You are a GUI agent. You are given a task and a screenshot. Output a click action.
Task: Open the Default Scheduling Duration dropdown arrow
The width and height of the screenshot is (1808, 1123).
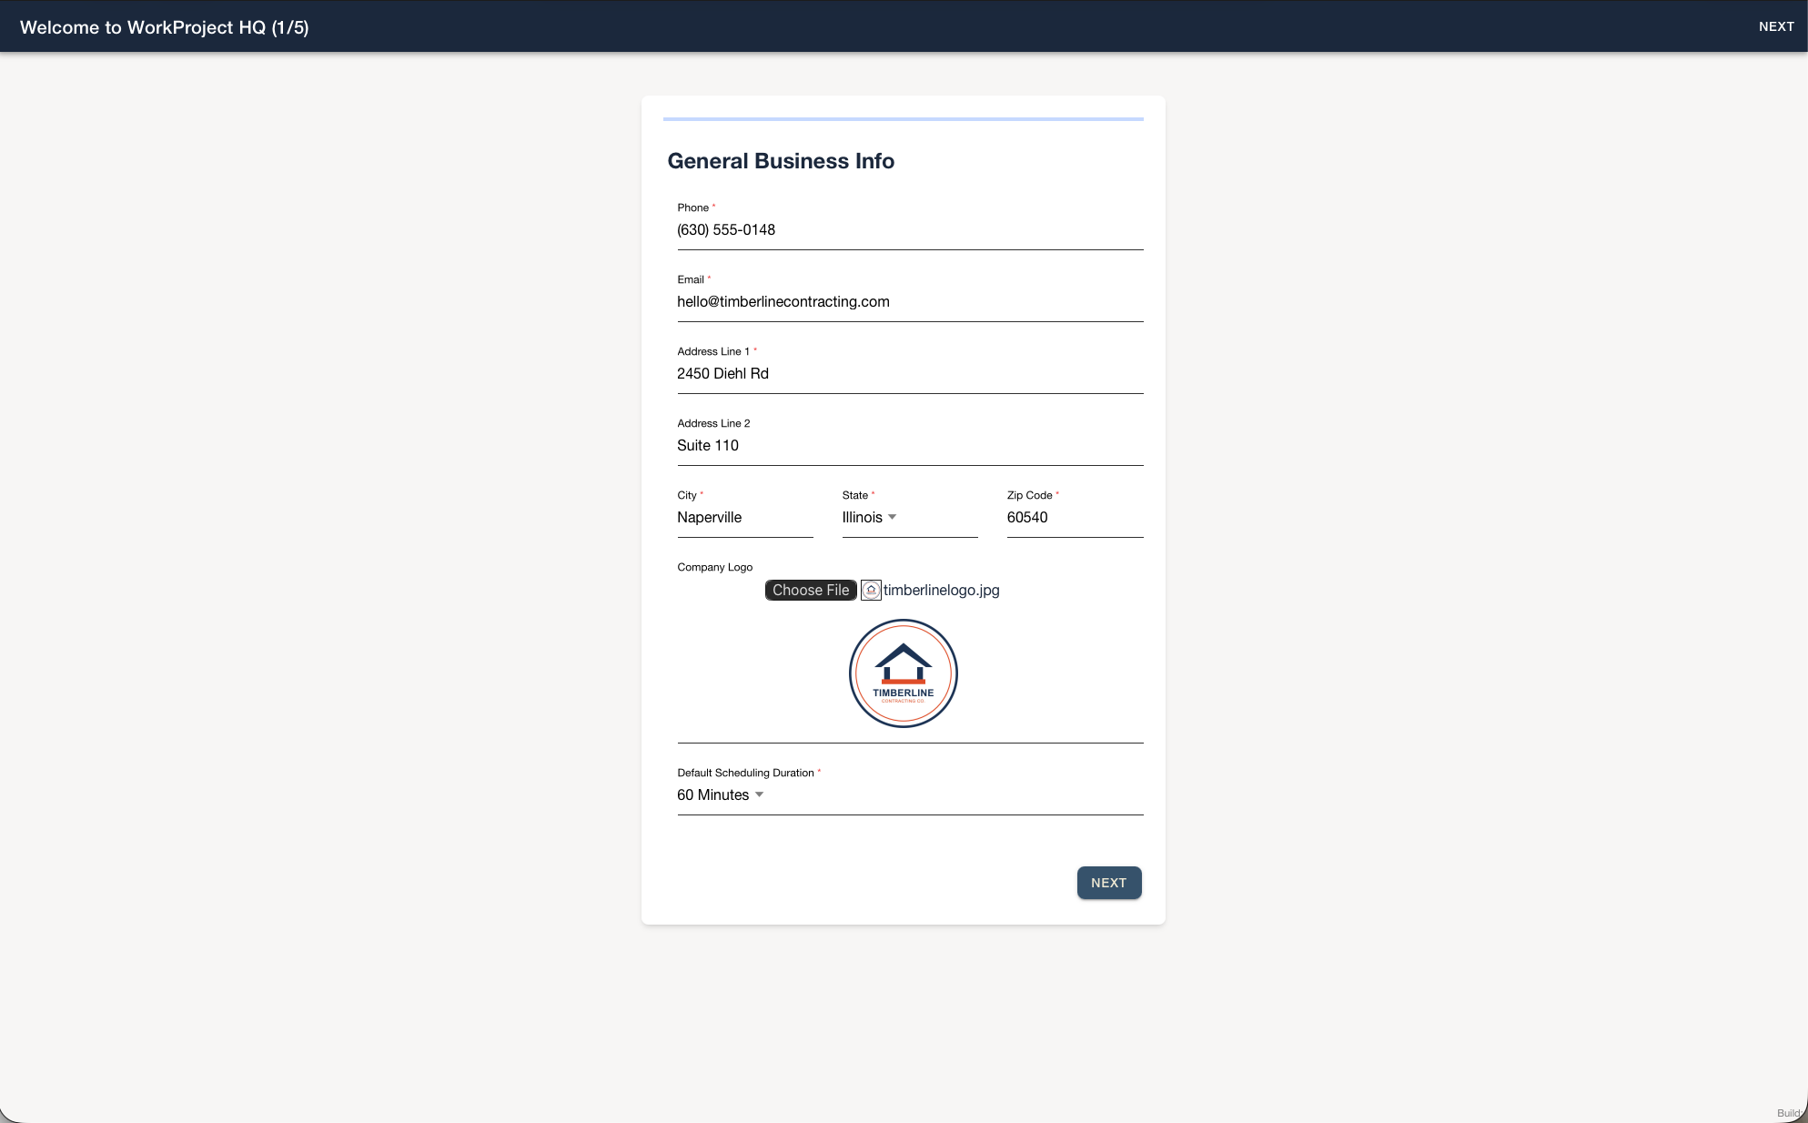click(x=760, y=794)
